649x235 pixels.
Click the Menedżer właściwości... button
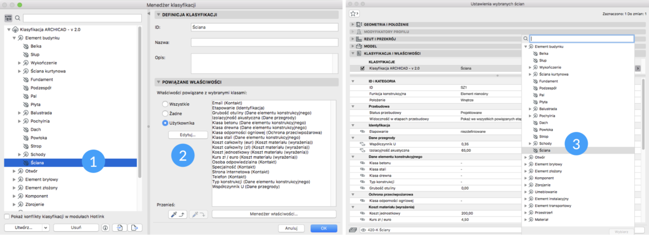[274, 214]
